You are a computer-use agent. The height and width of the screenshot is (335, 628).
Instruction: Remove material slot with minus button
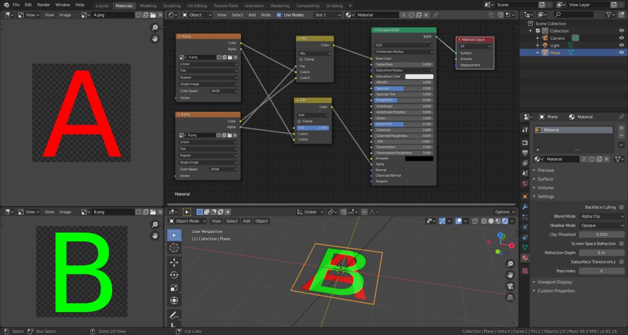pyautogui.click(x=621, y=135)
